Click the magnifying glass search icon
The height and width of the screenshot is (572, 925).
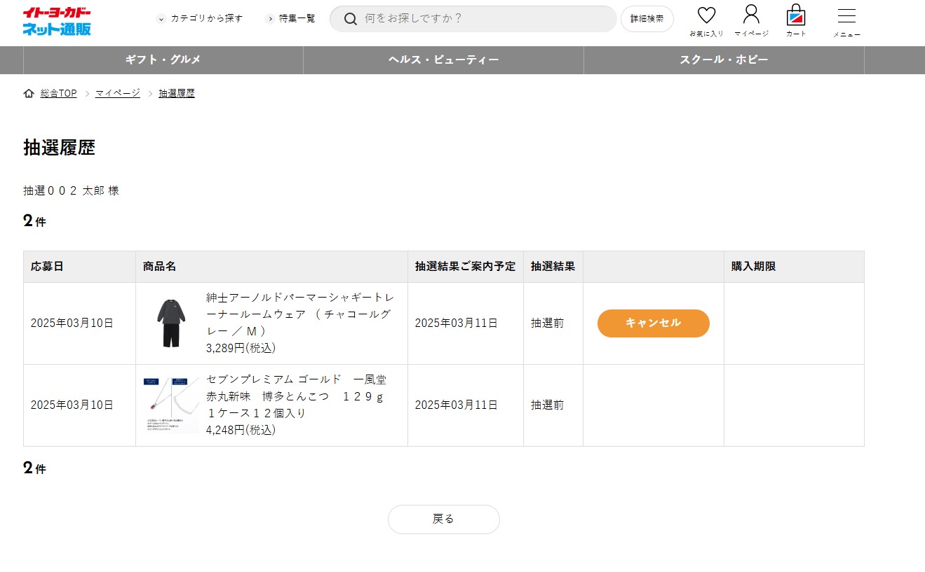(351, 19)
